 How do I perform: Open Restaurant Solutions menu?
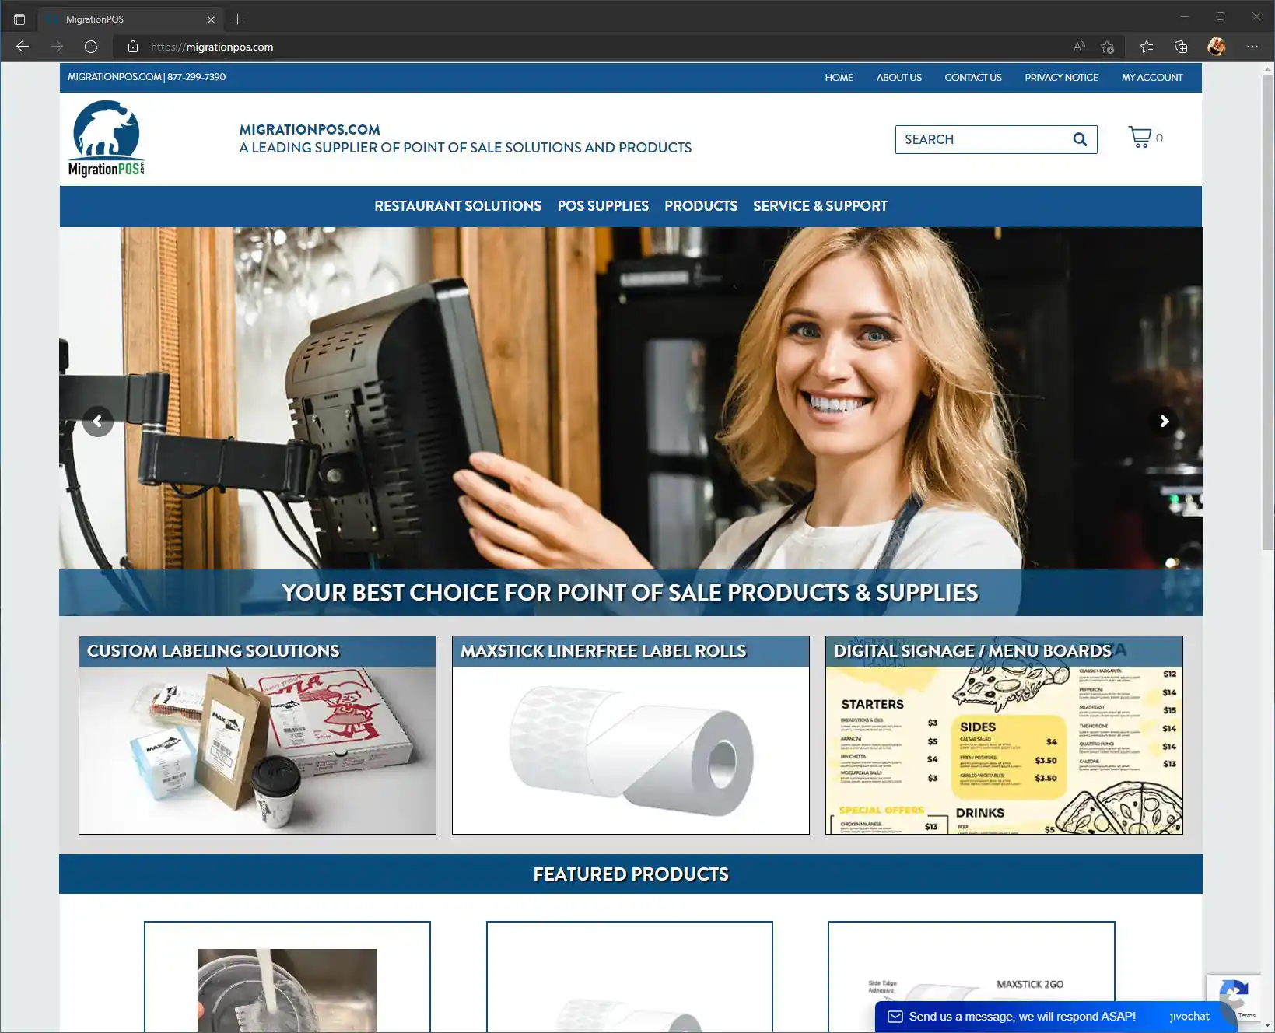click(x=457, y=206)
